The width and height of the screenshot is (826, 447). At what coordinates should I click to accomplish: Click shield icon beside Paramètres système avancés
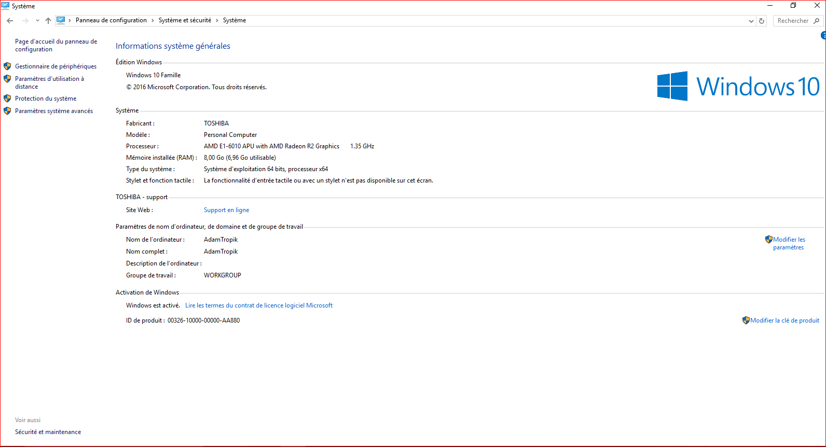7,111
